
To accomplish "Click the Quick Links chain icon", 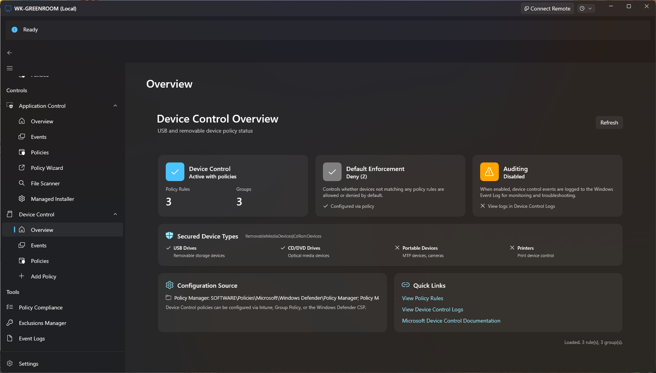I will (x=405, y=285).
